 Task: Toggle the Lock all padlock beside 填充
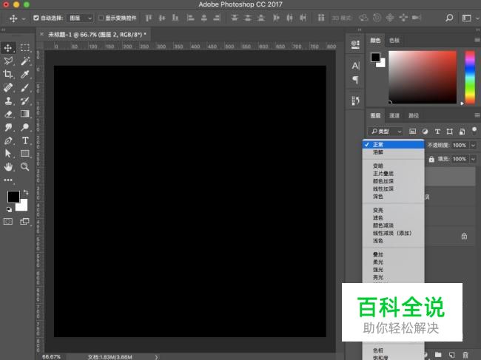(431, 159)
